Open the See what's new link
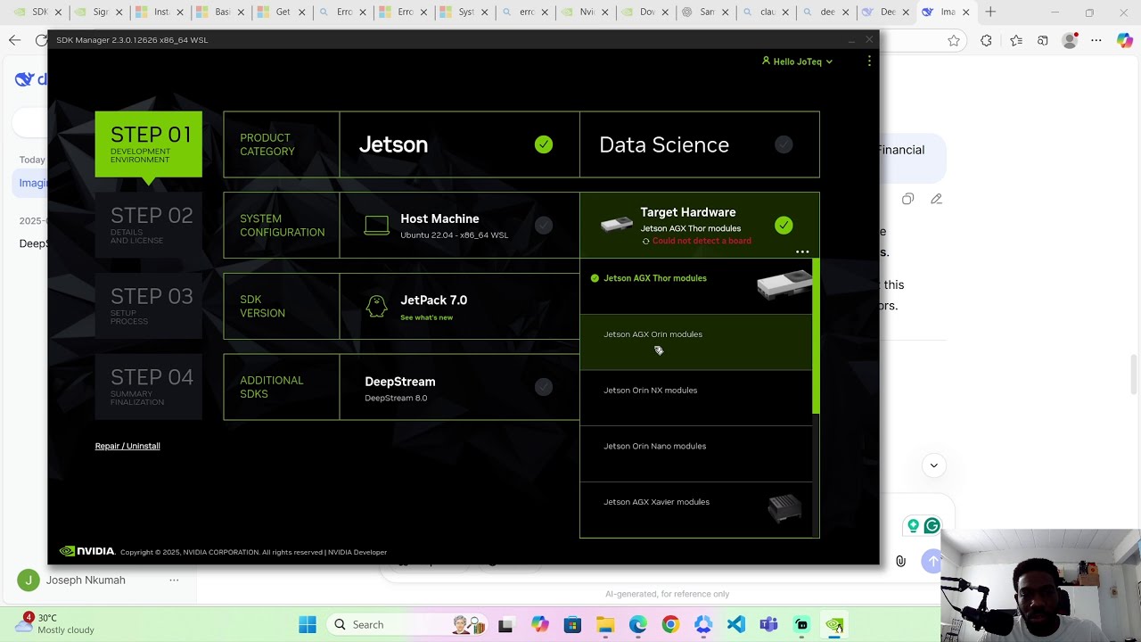Image resolution: width=1141 pixels, height=642 pixels. pyautogui.click(x=426, y=317)
